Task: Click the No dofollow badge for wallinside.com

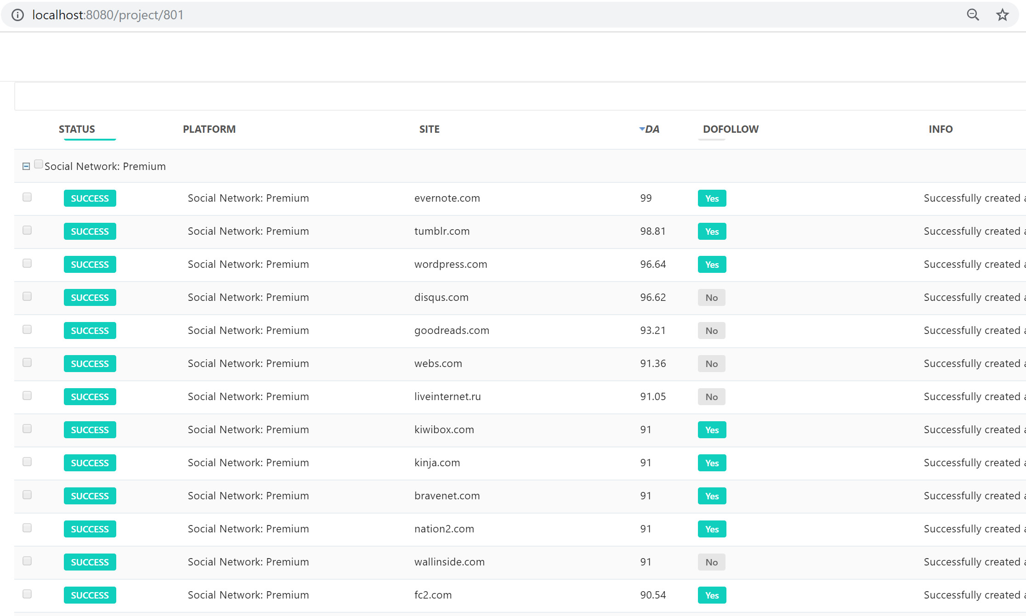Action: coord(712,562)
